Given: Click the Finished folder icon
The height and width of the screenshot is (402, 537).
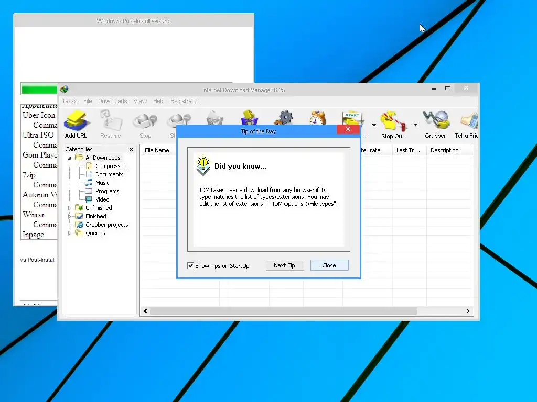Looking at the screenshot, I should coord(79,216).
